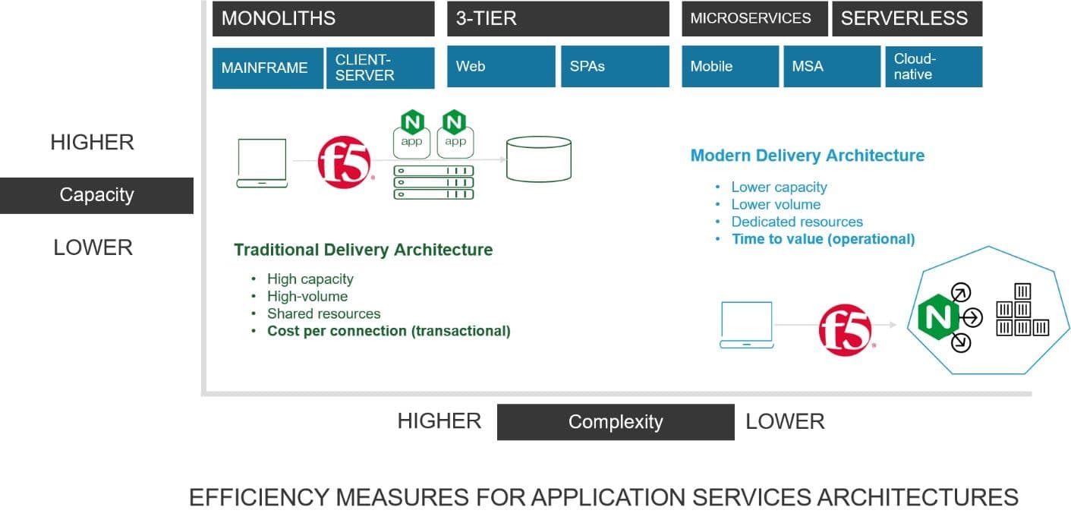This screenshot has height=526, width=1071.
Task: Click the Capacity axis label
Action: tap(96, 195)
